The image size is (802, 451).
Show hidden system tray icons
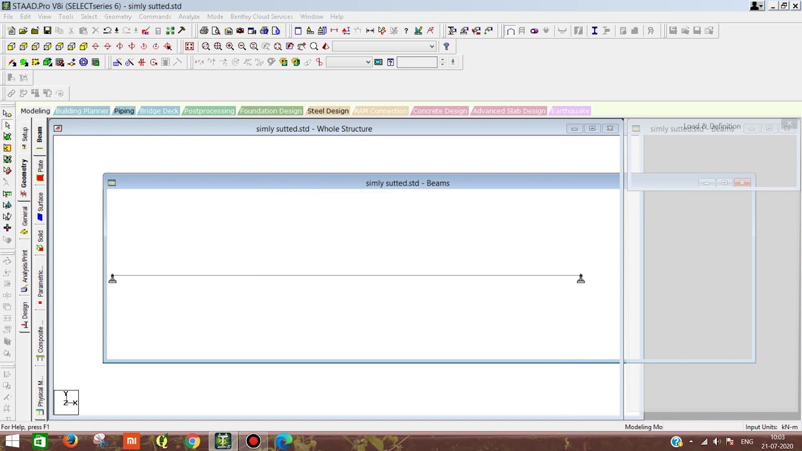point(691,442)
